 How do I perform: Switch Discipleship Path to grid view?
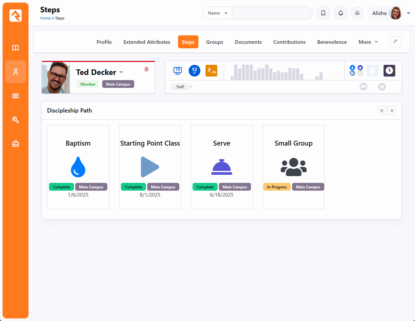pos(382,111)
